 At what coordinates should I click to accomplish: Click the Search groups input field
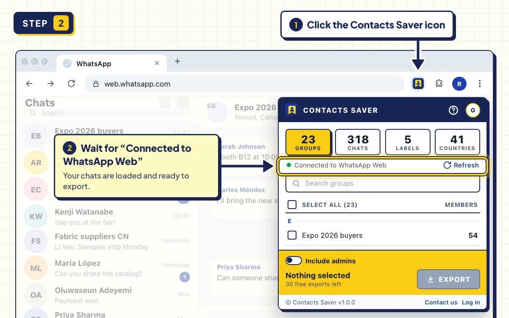click(383, 184)
